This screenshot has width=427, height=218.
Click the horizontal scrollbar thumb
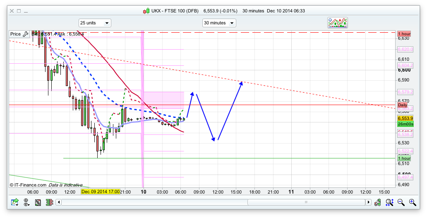click(x=306, y=202)
